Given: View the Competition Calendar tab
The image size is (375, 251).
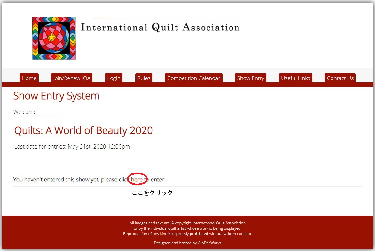Looking at the screenshot, I should click(193, 78).
